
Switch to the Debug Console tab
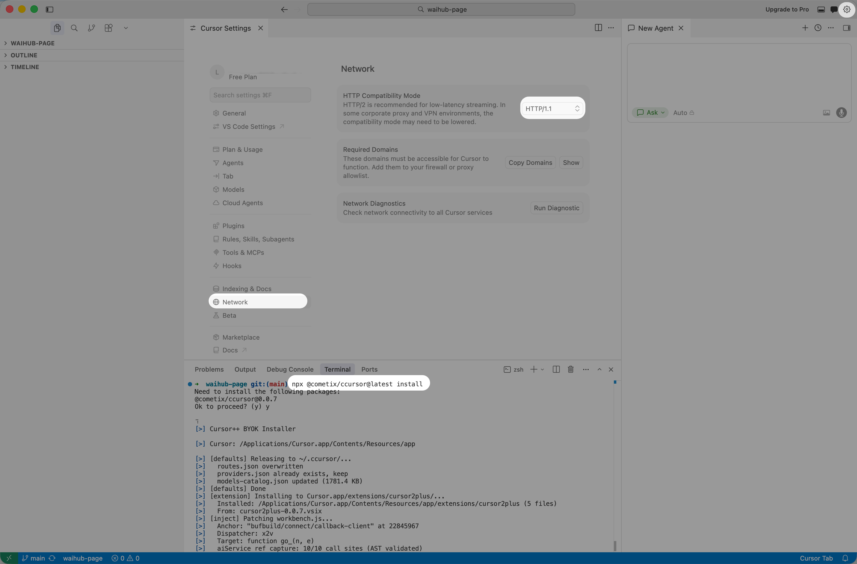pos(290,369)
